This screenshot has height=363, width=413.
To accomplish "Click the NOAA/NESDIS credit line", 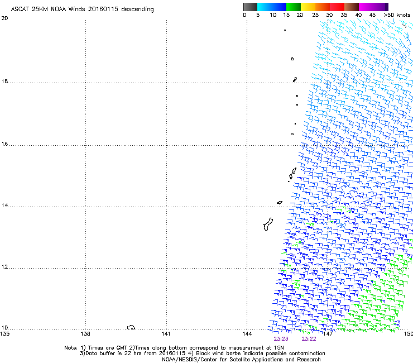I will pos(241,360).
